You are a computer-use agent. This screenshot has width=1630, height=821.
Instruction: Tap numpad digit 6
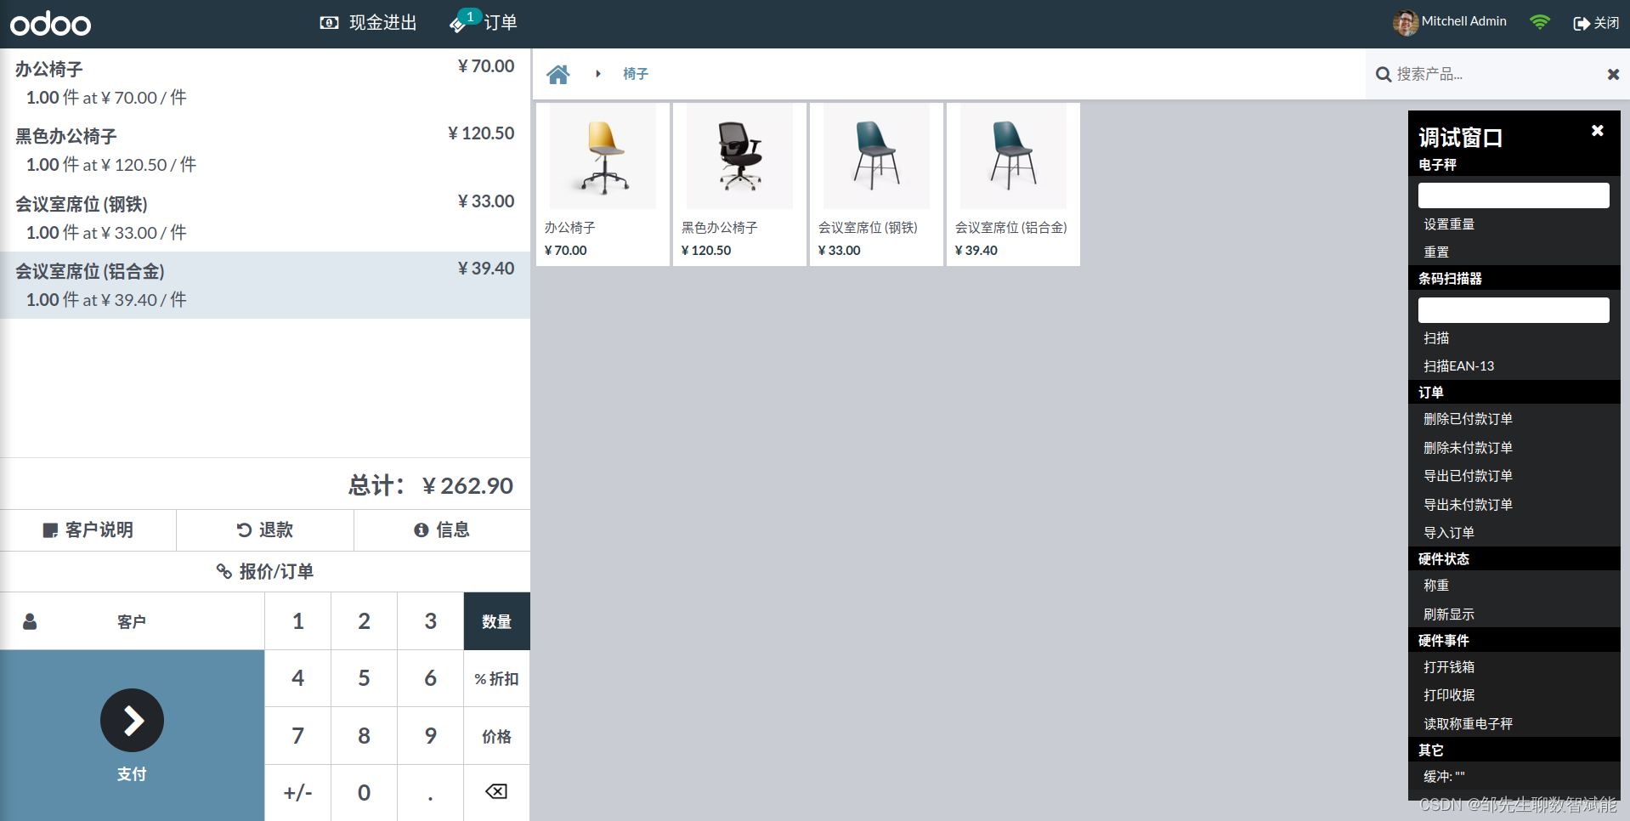click(430, 678)
